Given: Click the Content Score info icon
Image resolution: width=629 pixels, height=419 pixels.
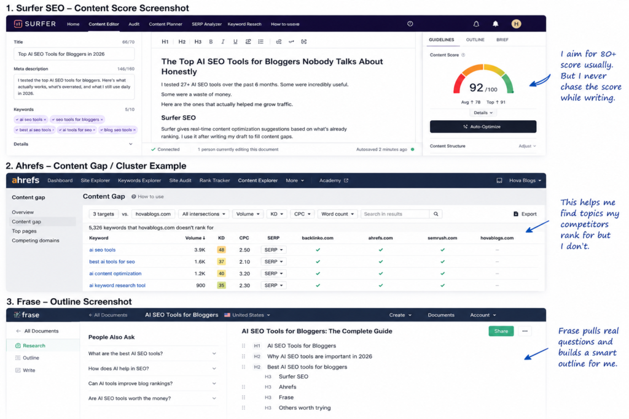Looking at the screenshot, I should [x=463, y=55].
